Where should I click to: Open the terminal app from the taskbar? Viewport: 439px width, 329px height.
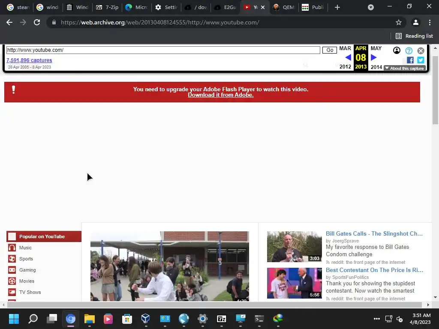pyautogui.click(x=259, y=319)
